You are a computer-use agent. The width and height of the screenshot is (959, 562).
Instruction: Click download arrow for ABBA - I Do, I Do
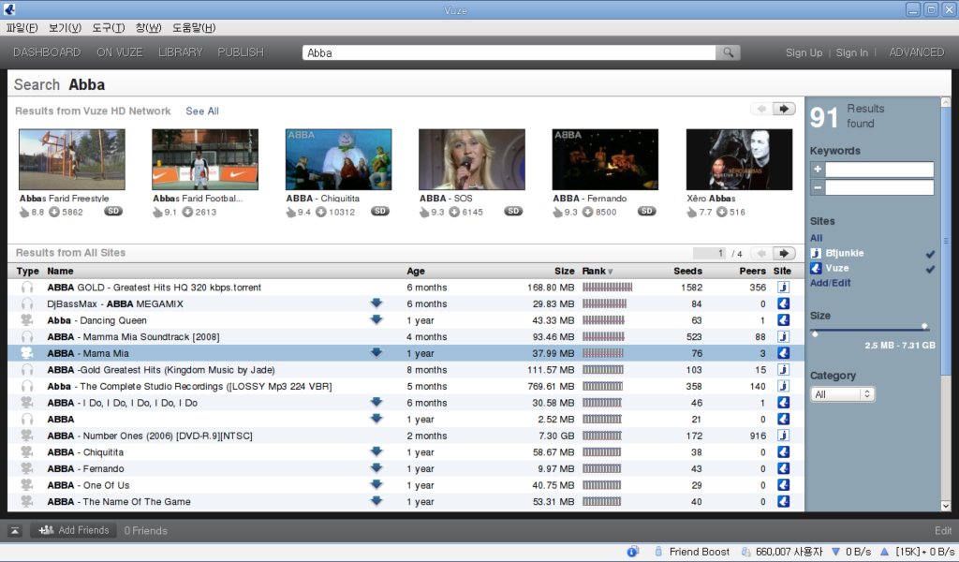(x=376, y=403)
